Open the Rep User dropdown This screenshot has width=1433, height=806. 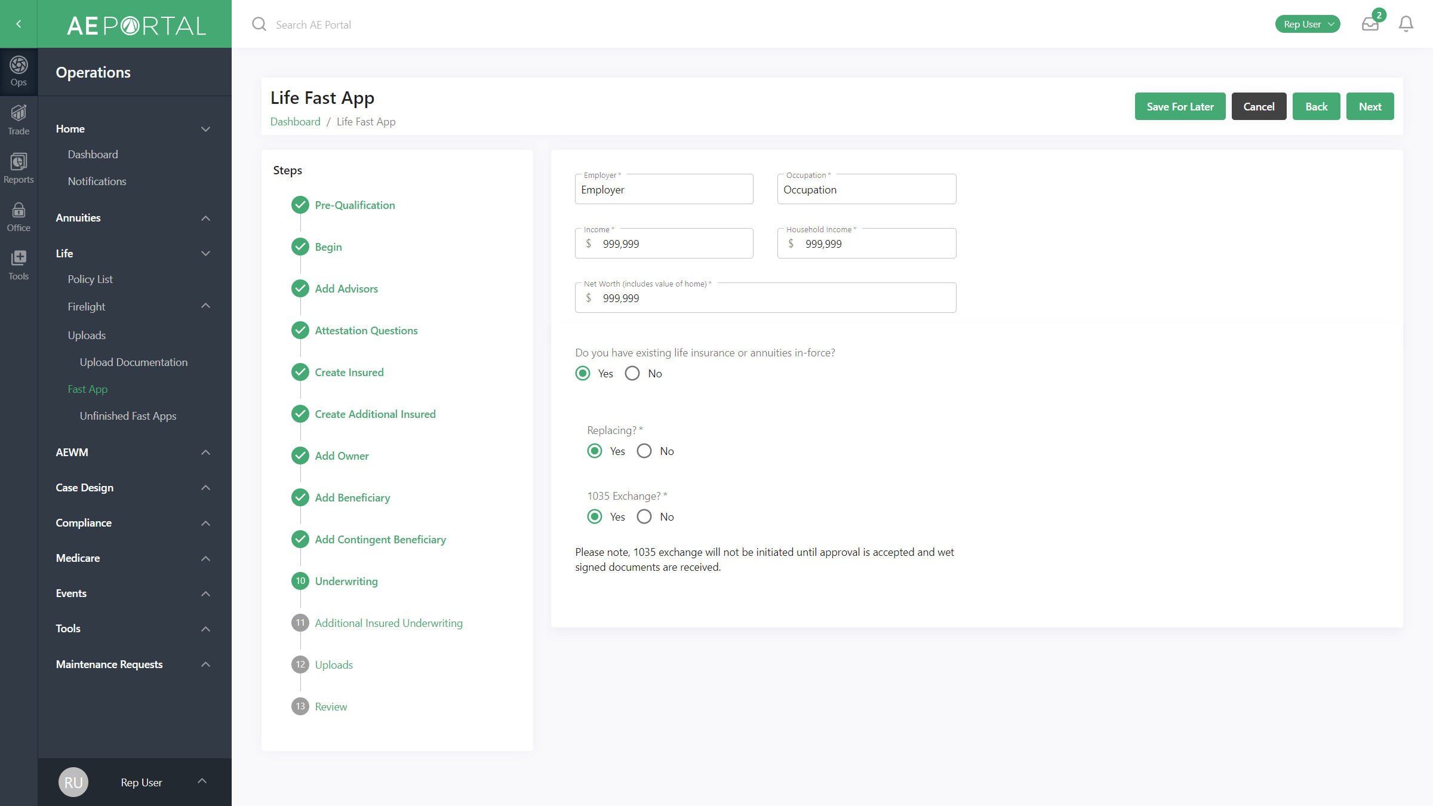point(1308,24)
